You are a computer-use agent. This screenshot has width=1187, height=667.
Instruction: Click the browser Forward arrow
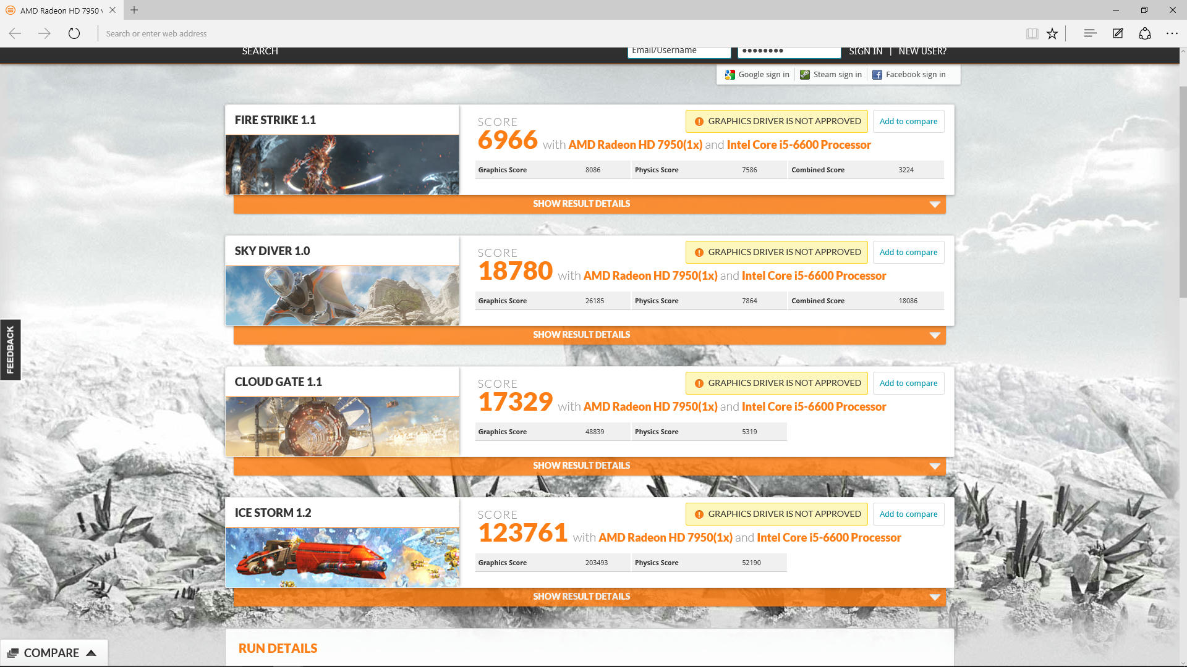[45, 33]
